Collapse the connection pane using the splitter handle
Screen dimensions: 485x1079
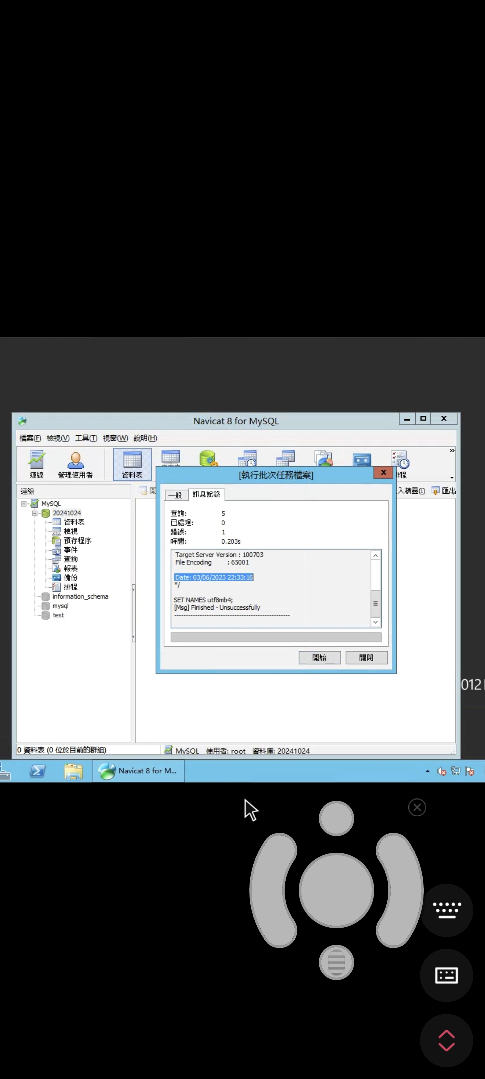[133, 613]
